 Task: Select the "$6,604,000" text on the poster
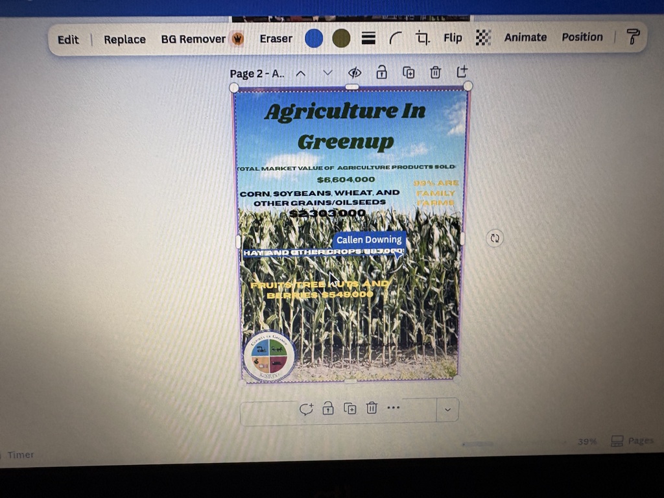tap(346, 180)
